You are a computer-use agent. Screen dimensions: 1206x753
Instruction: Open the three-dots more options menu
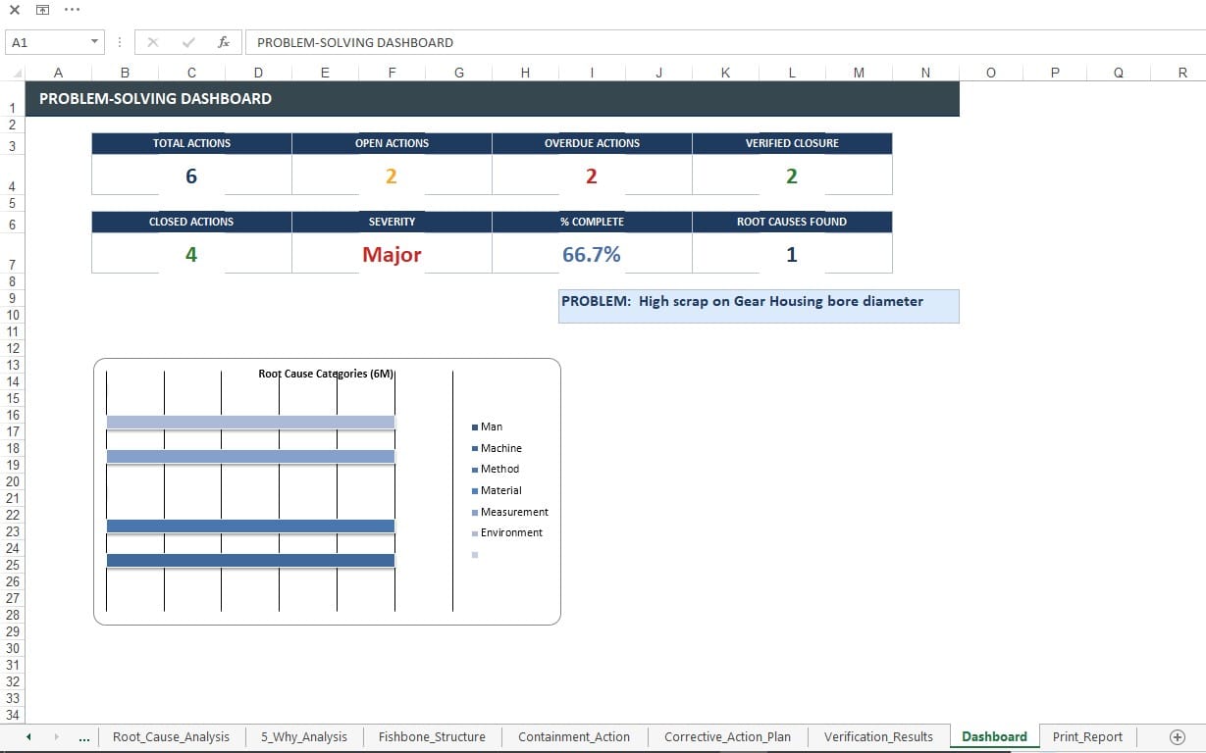pos(72,10)
